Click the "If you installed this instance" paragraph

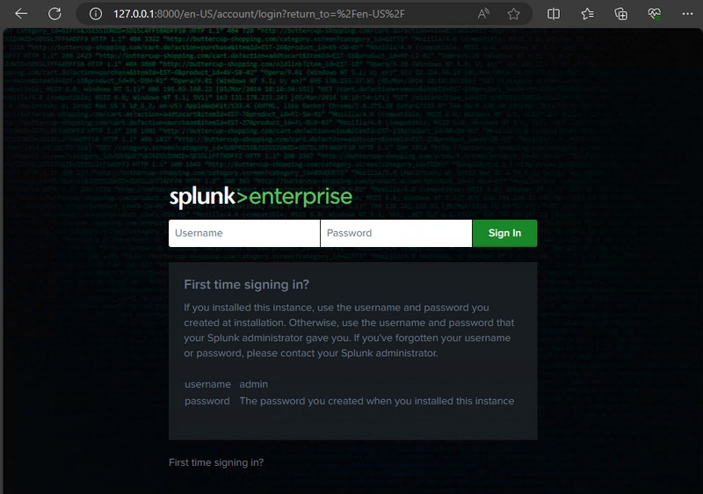click(349, 331)
